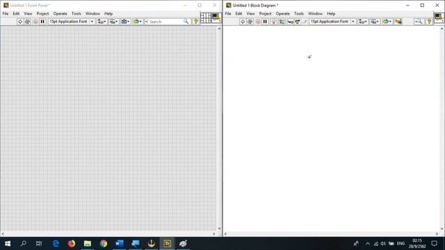Open View menu in Front Panel window
Image resolution: width=445 pixels, height=250 pixels.
(28, 14)
